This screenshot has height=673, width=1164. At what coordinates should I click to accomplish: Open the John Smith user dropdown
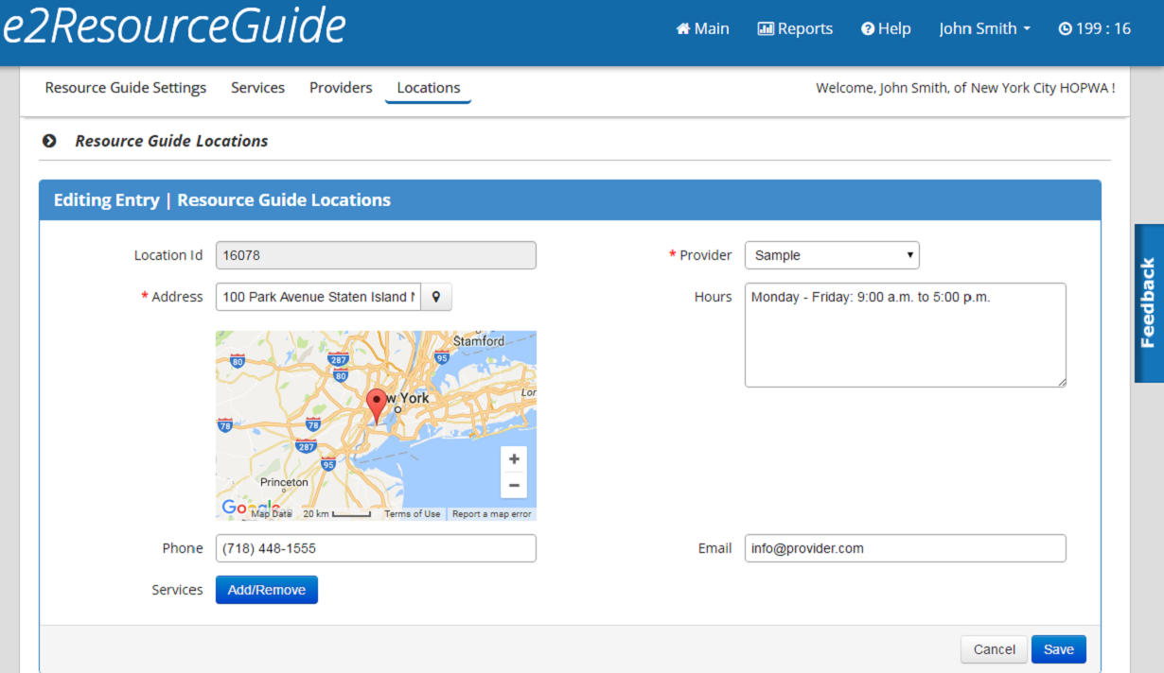coord(984,28)
